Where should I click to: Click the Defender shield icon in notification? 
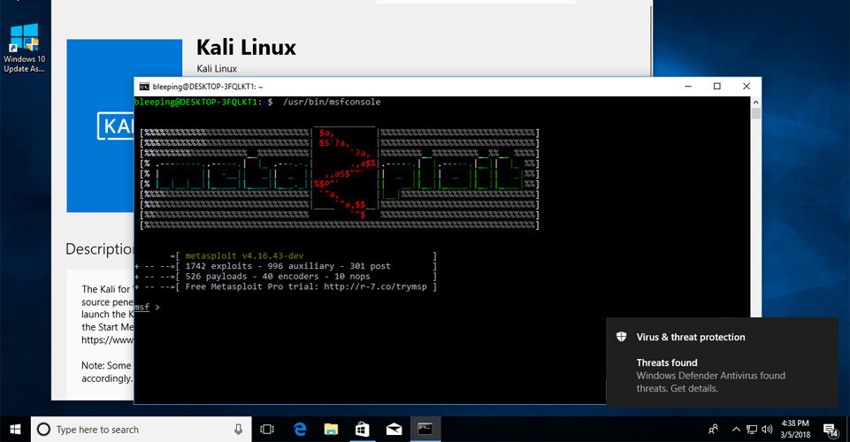tap(622, 337)
